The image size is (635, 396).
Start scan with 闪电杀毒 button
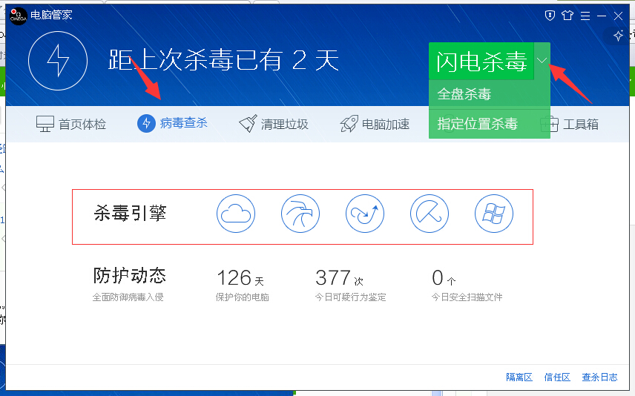coord(481,61)
